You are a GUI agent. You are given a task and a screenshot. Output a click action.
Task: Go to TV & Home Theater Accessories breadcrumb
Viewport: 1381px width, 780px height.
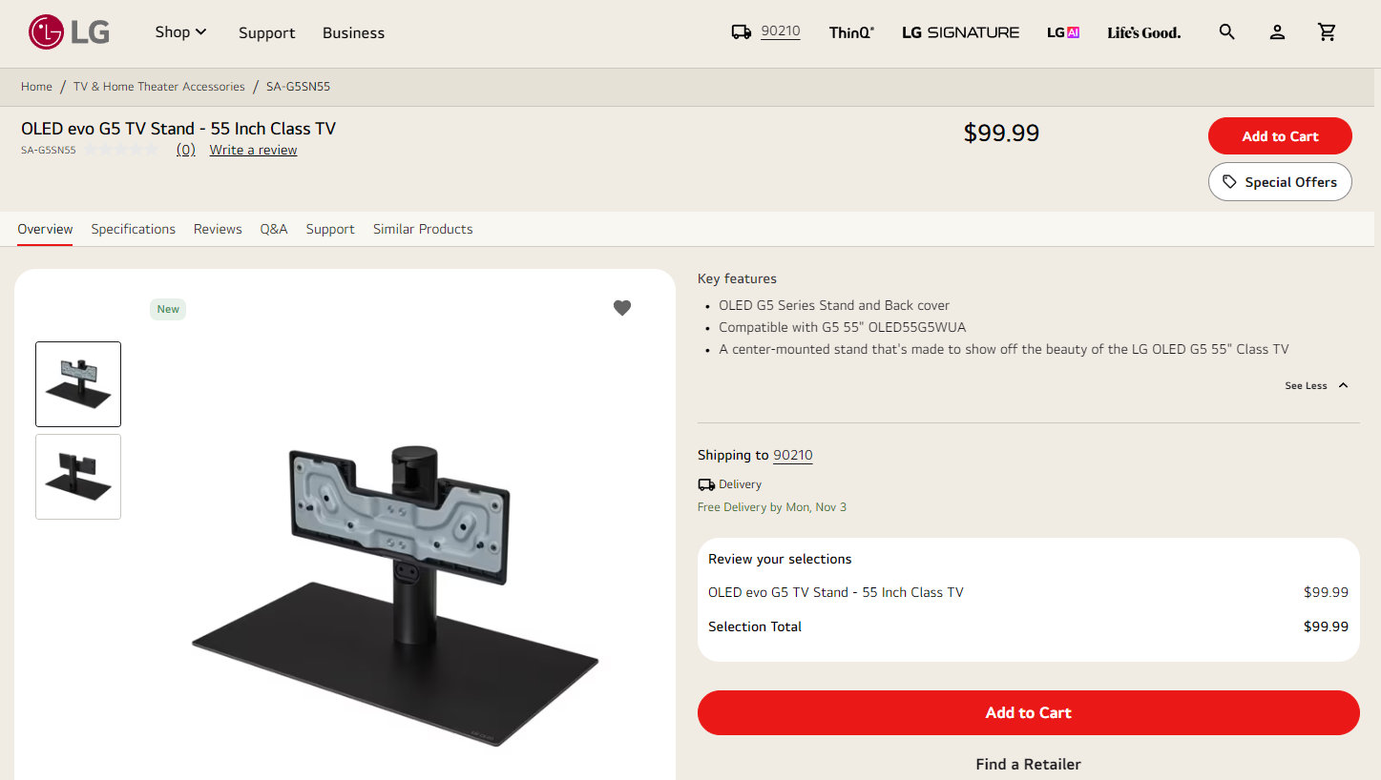pos(159,87)
